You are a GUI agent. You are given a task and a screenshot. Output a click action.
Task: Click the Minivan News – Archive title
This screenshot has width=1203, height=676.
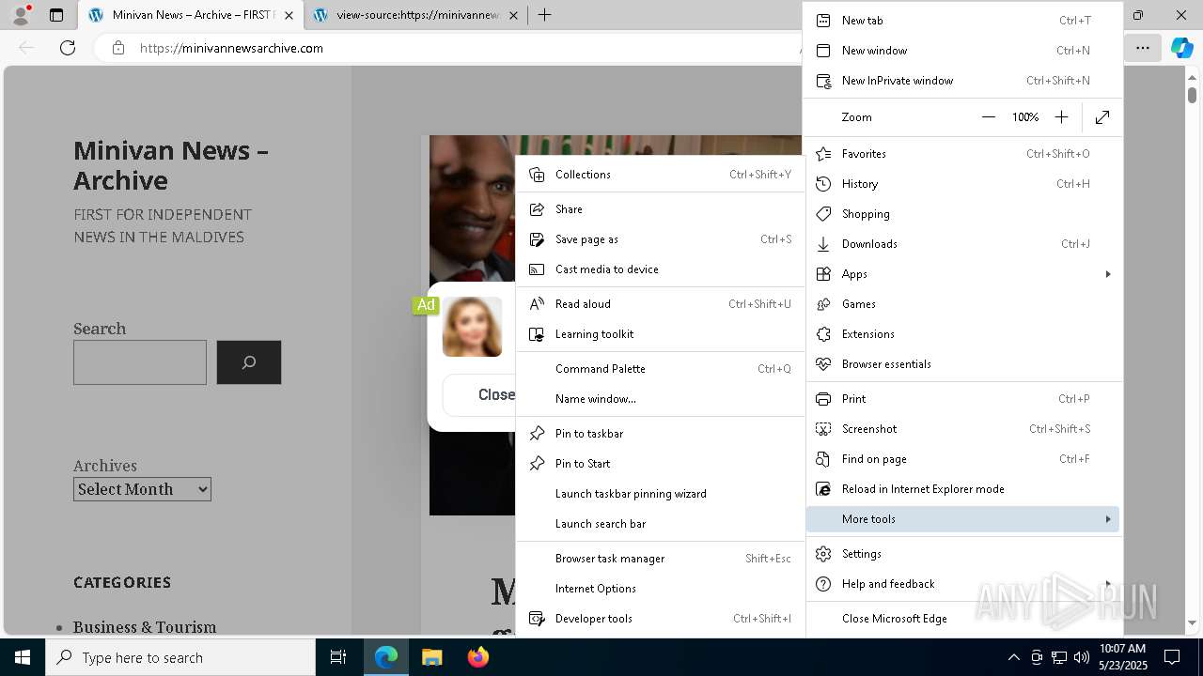[171, 165]
